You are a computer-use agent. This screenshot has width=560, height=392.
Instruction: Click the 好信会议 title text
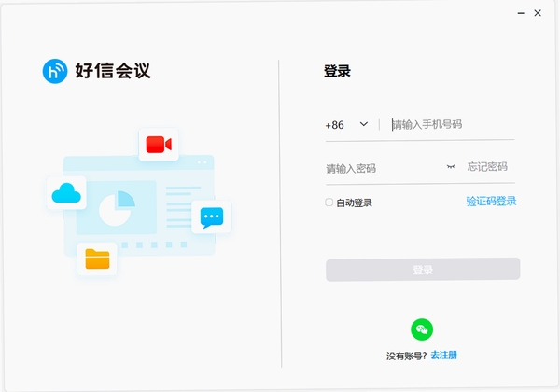pos(113,70)
